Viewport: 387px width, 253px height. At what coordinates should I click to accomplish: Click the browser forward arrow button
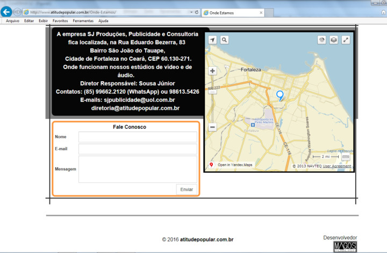pyautogui.click(x=17, y=12)
